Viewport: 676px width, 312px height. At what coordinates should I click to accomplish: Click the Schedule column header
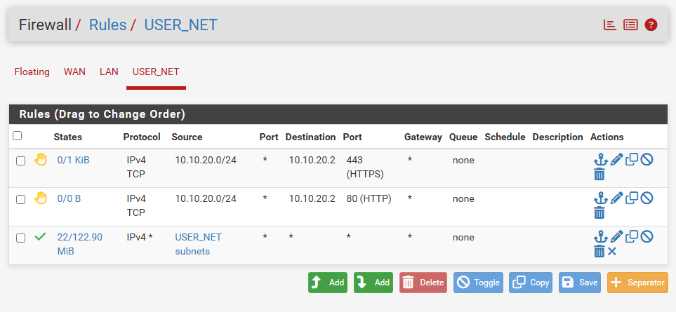(505, 137)
